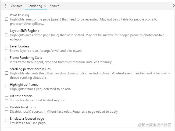The height and width of the screenshot is (131, 175).
Task: Switch to the Search tab
Action: 55,6
